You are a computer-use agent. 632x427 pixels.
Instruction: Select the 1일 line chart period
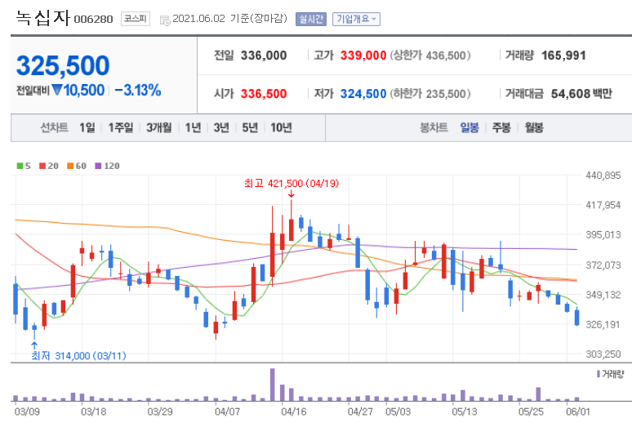coord(87,127)
